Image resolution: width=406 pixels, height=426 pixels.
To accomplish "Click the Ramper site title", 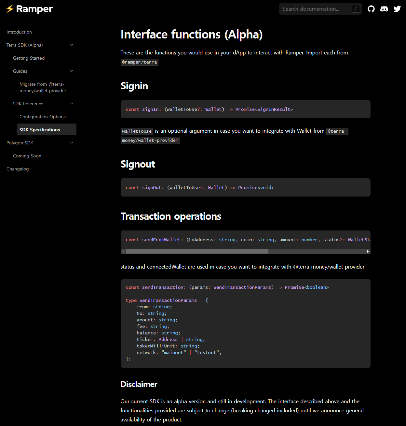I will click(34, 9).
